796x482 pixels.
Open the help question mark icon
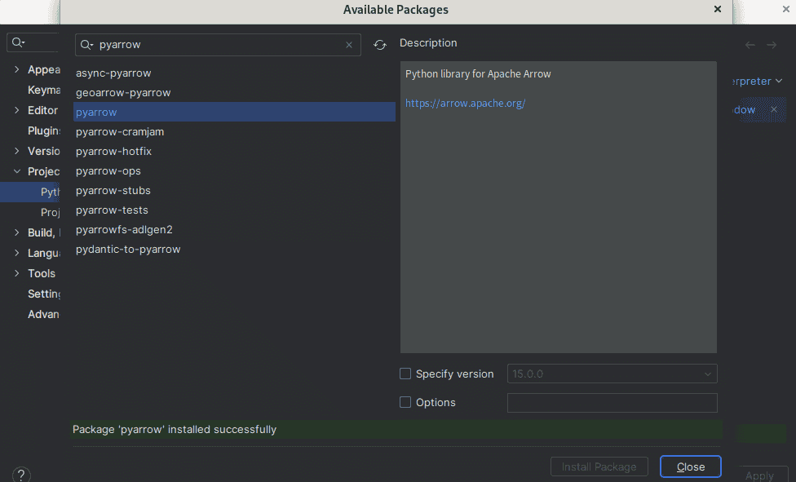tap(22, 475)
